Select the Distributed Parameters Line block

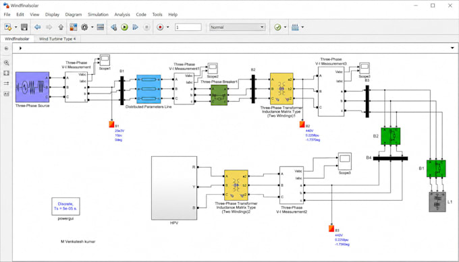point(148,89)
